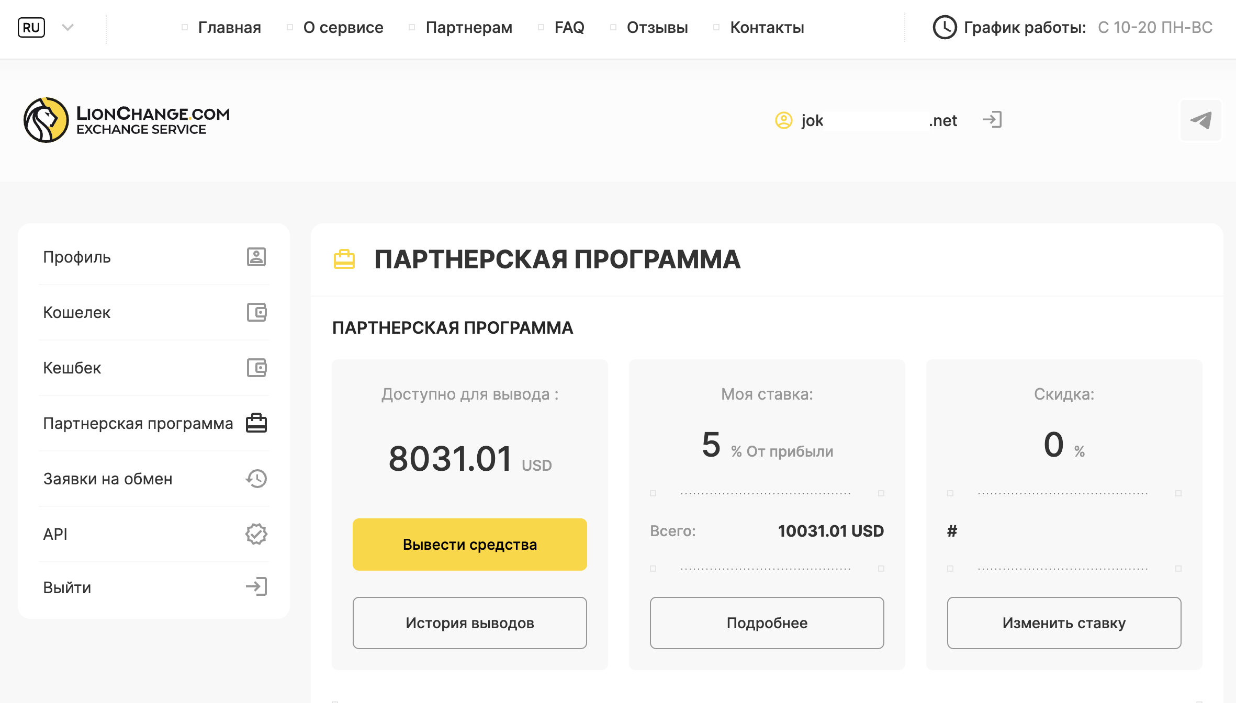
Task: Click the Кошелек wallet icon
Action: pos(256,312)
